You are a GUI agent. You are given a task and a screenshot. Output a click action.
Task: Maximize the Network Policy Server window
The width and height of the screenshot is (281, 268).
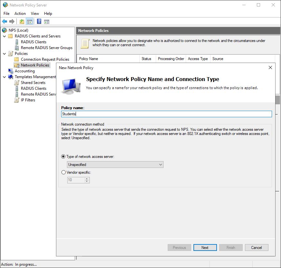tap(258, 5)
